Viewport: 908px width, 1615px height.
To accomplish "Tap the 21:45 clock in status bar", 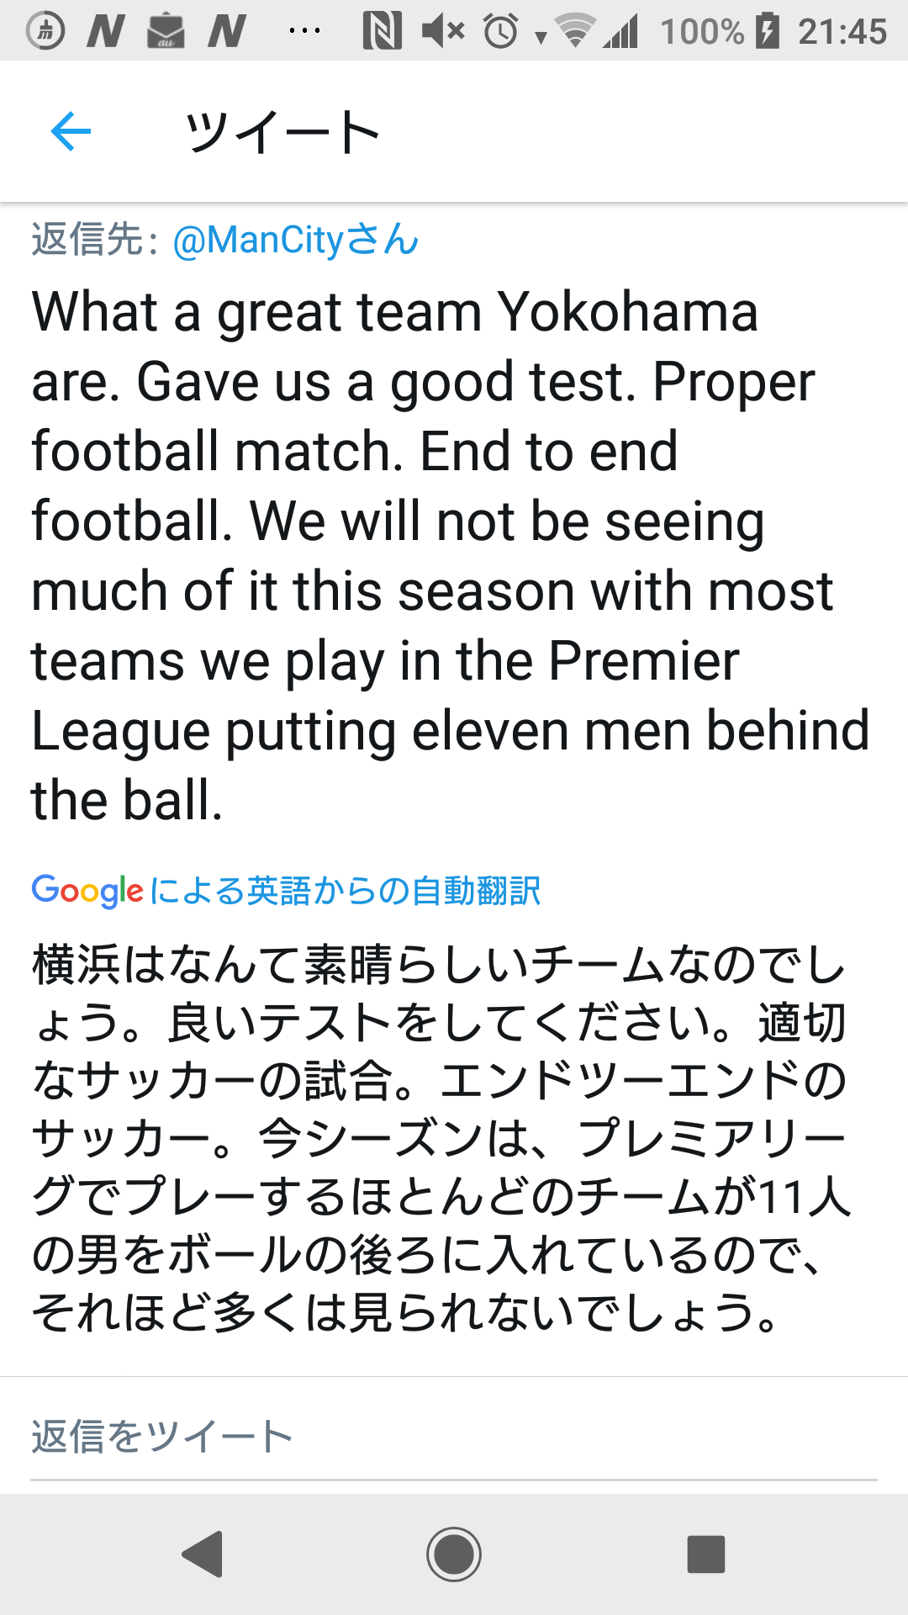I will coord(842,31).
